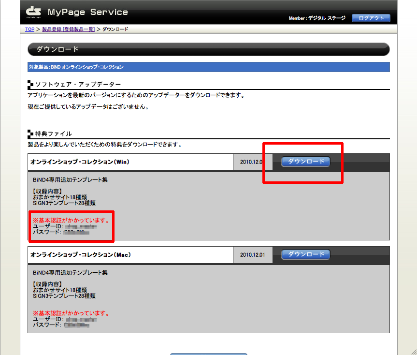The width and height of the screenshot is (417, 355).
Task: Open the TOP breadcrumb link
Action: pos(30,30)
